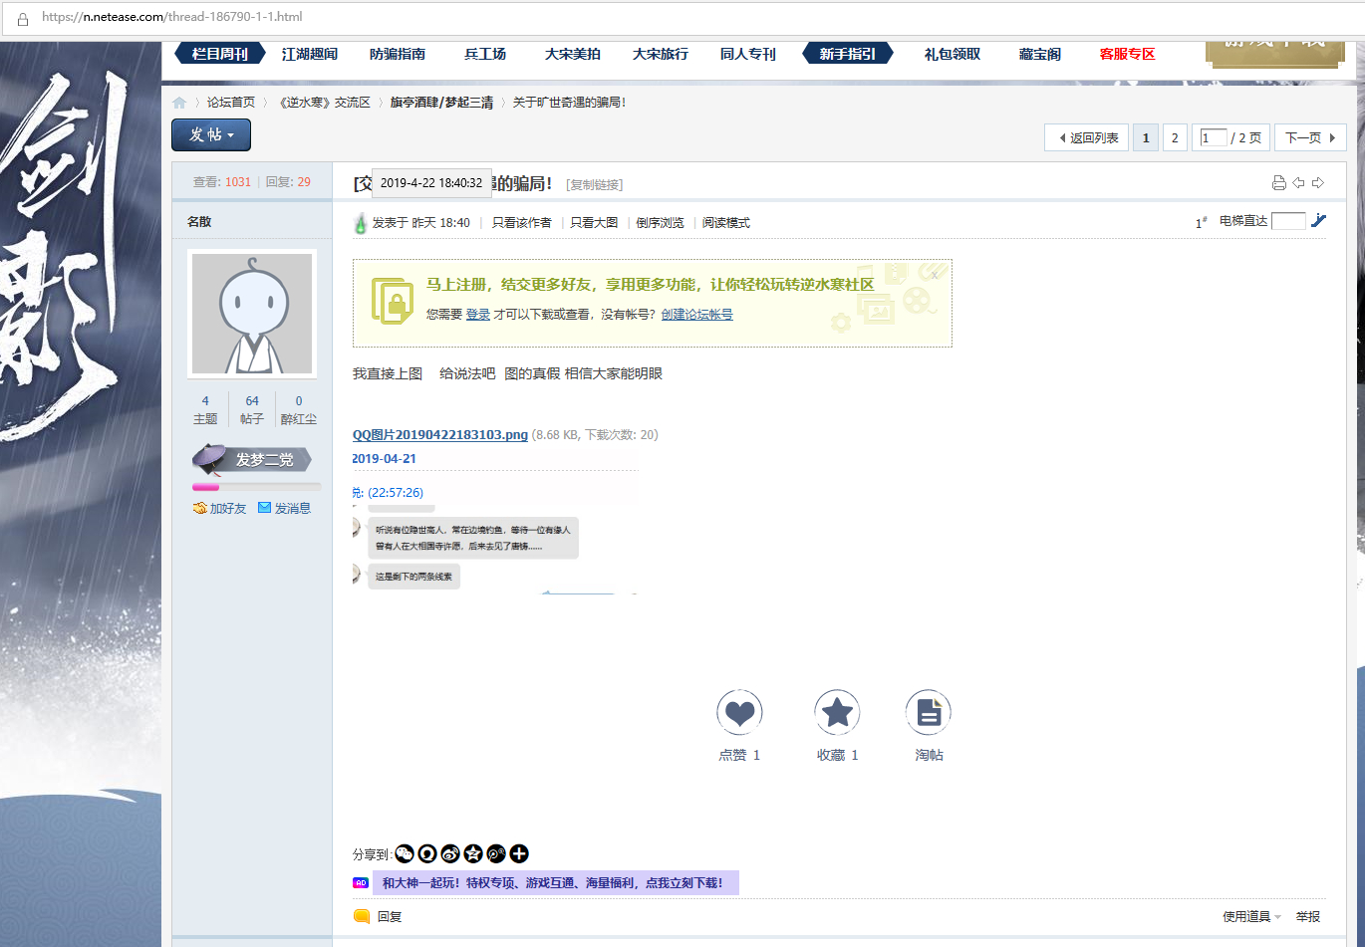This screenshot has width=1365, height=947.
Task: Go to the 兵工场 section
Action: tap(485, 54)
